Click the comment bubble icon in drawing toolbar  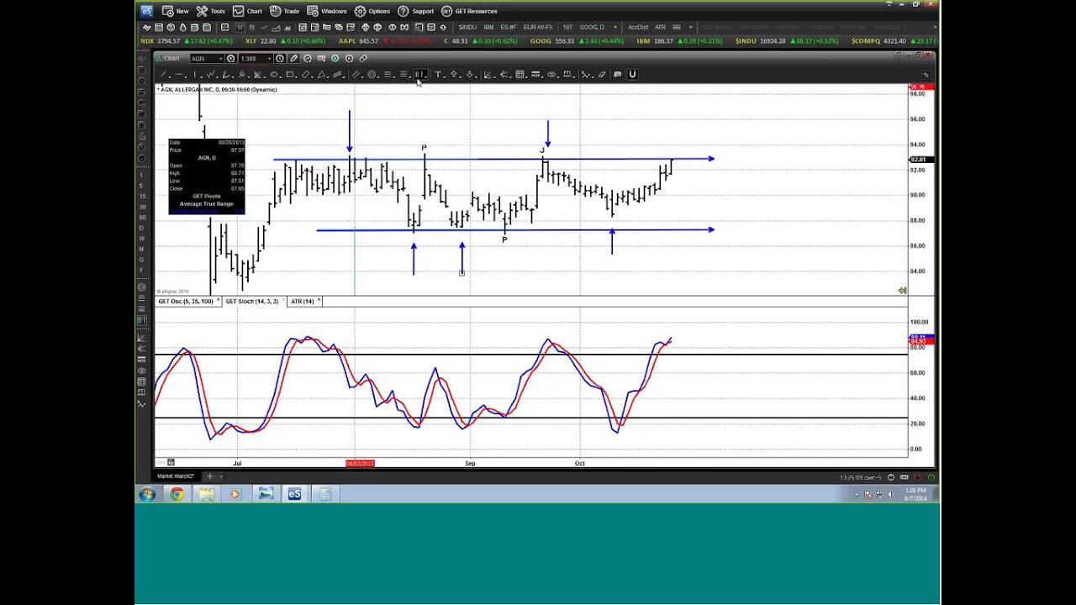(x=617, y=75)
